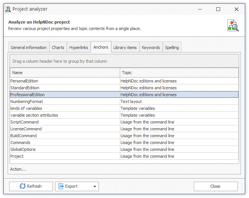This screenshot has width=249, height=198.
Task: Click the Refresh button
Action: coord(31,186)
